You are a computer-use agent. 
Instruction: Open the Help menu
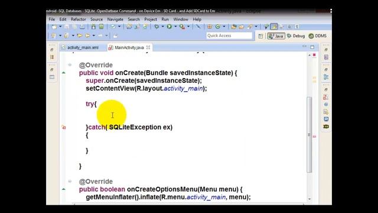click(x=197, y=19)
